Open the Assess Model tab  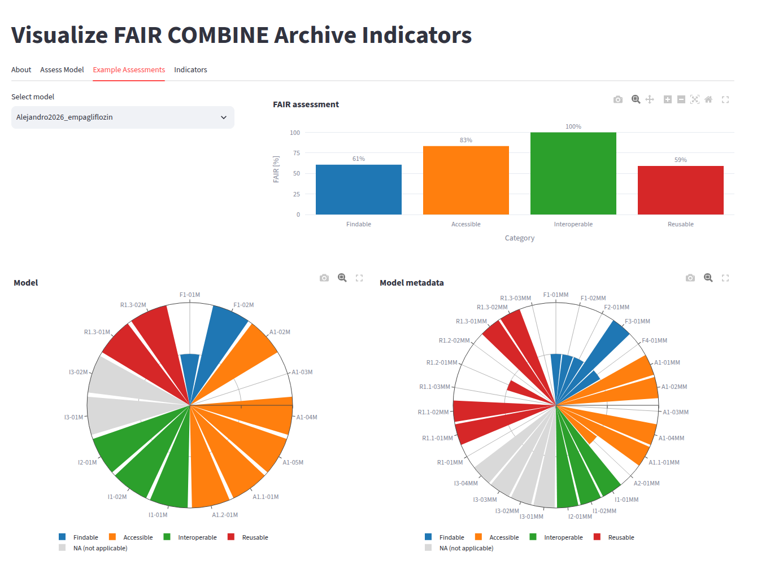coord(62,70)
